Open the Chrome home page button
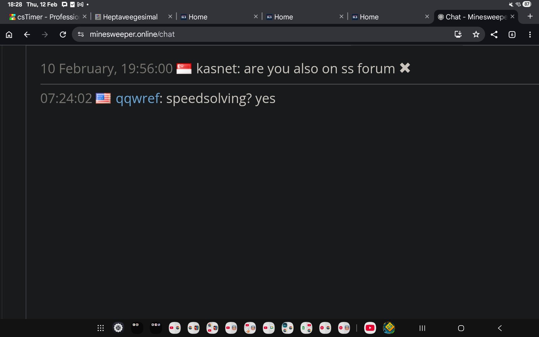 coord(9,34)
